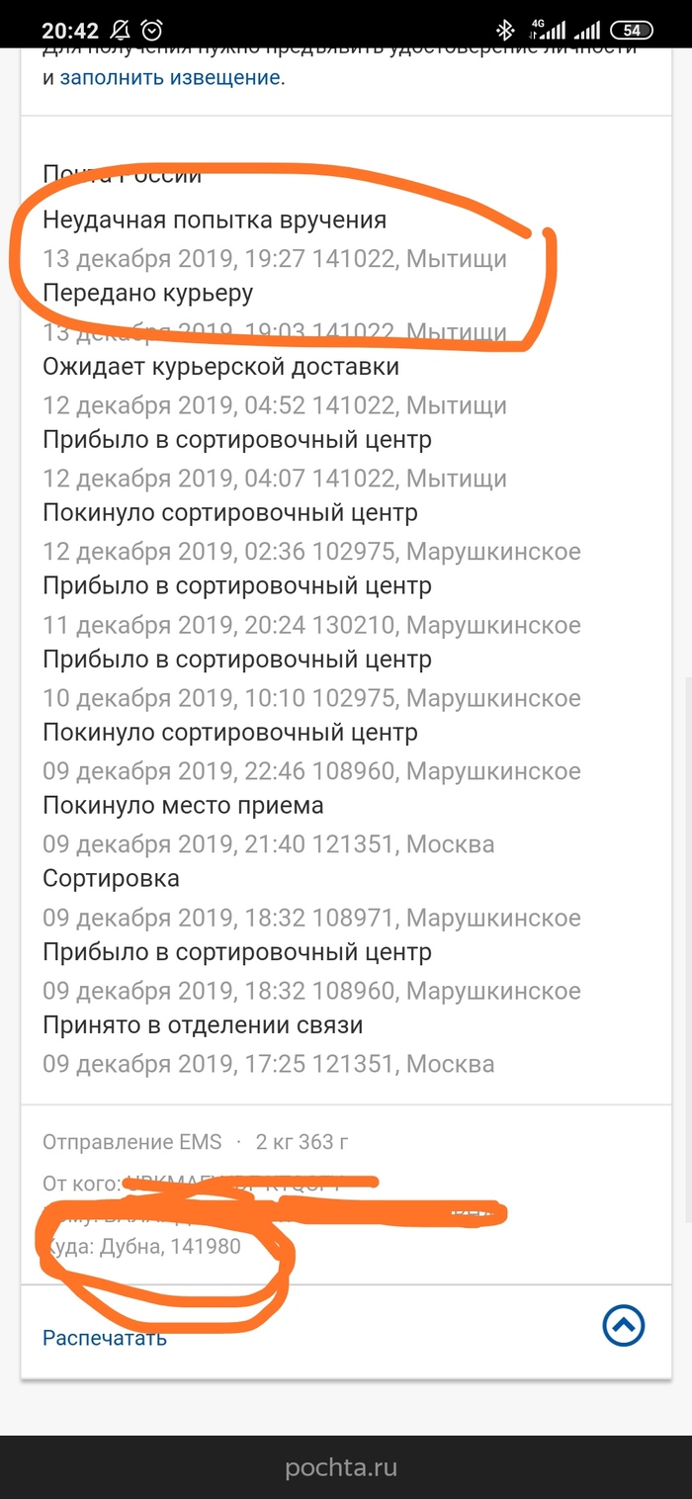The width and height of the screenshot is (692, 1499).
Task: Tap the alarm clock status icon
Action: coord(152,29)
